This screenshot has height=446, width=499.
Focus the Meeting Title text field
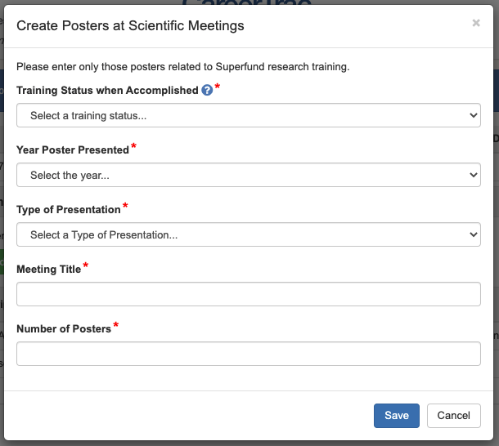[248, 294]
